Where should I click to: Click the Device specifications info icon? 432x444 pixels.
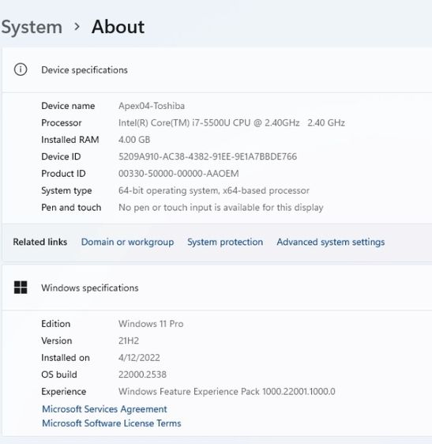[x=21, y=70]
